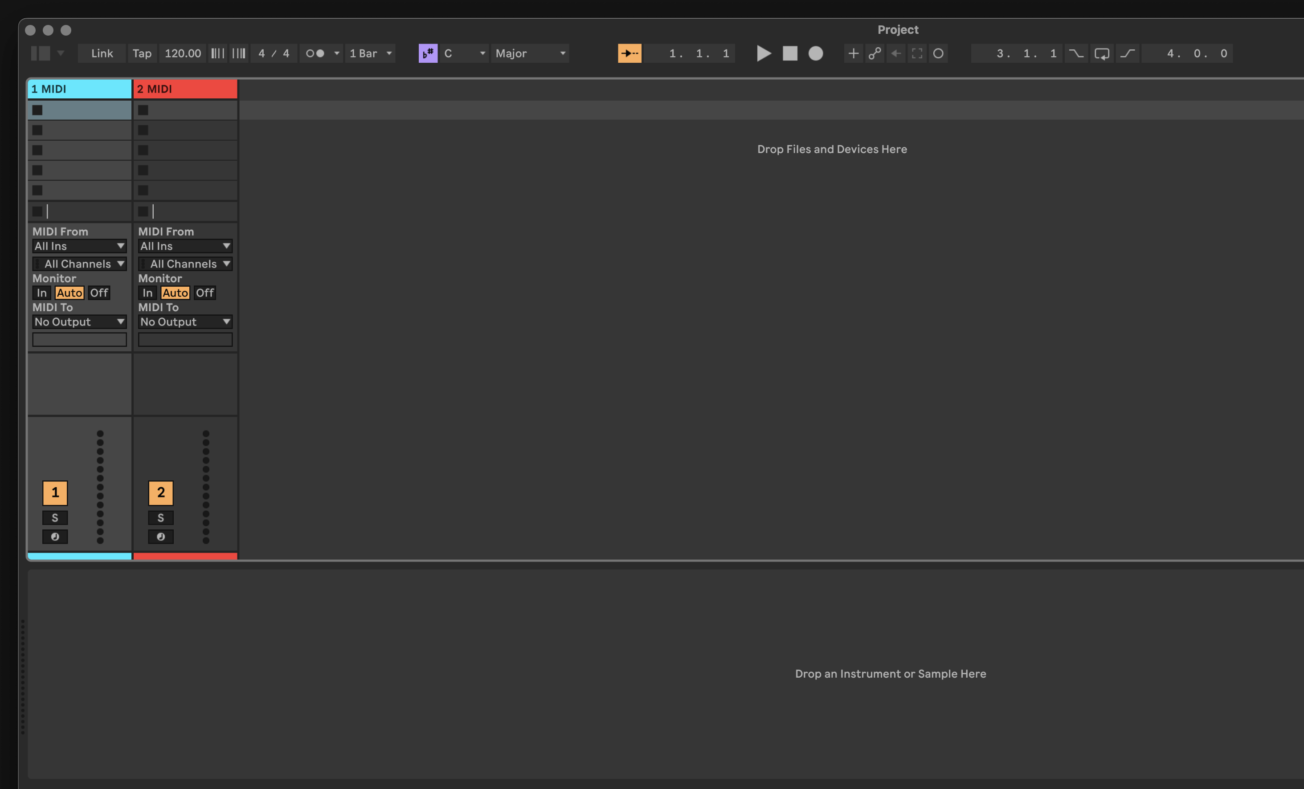Click the 4 / 4 time signature field
The image size is (1304, 789).
[x=274, y=53]
